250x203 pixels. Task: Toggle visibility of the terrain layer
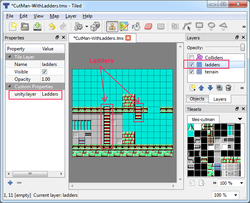point(191,72)
